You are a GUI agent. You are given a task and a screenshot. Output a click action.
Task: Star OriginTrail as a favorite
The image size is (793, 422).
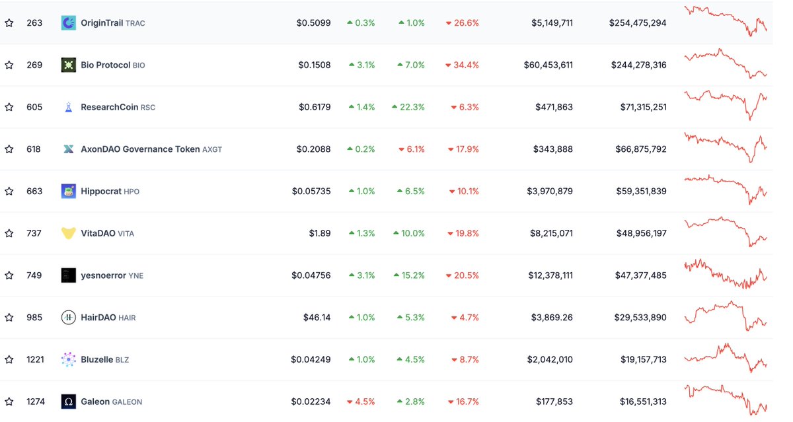(9, 23)
